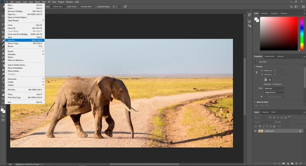
Task: Click the foreground color swatch in Color panel
Action: point(256,19)
